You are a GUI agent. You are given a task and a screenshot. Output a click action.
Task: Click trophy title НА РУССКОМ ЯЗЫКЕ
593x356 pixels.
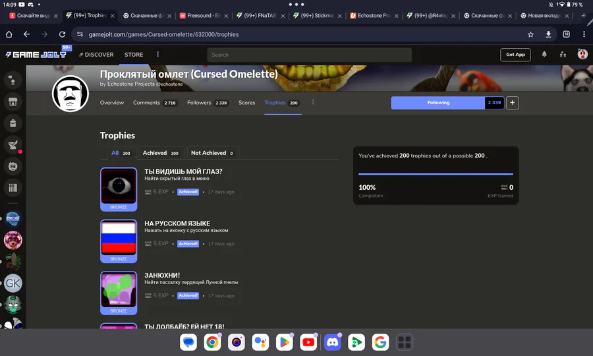pos(177,223)
